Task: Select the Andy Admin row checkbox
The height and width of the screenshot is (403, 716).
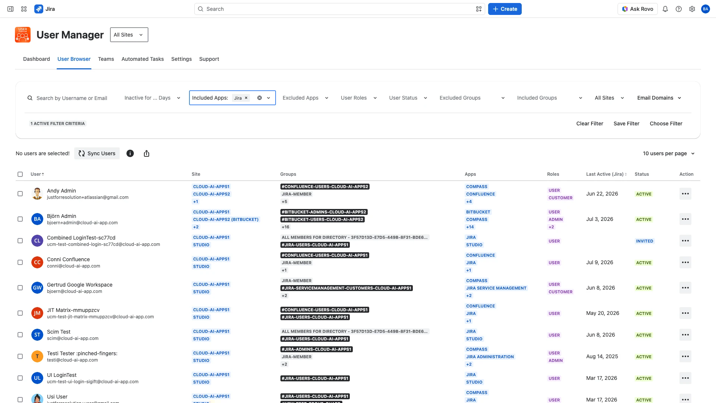Action: [20, 194]
